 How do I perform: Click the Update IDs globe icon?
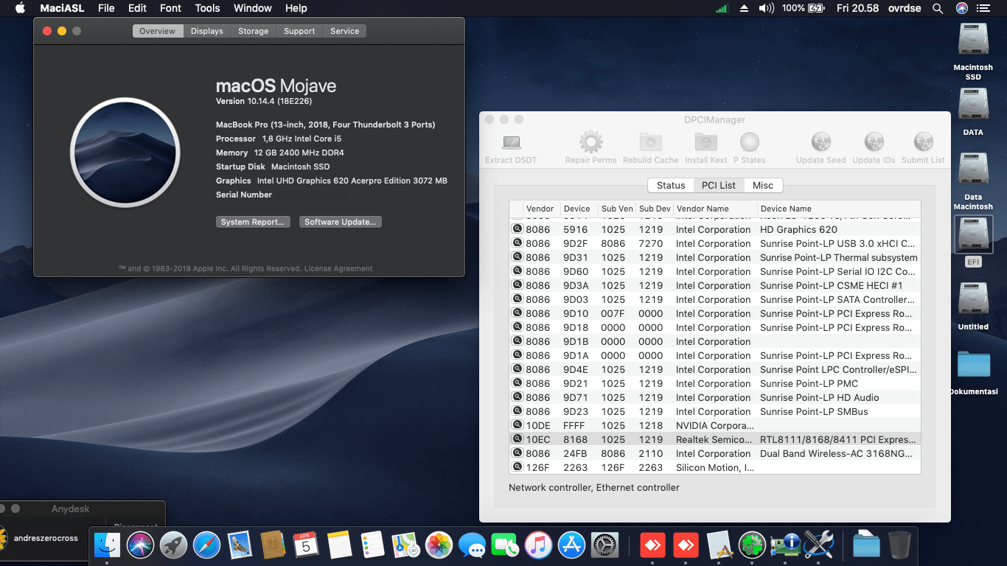click(874, 141)
